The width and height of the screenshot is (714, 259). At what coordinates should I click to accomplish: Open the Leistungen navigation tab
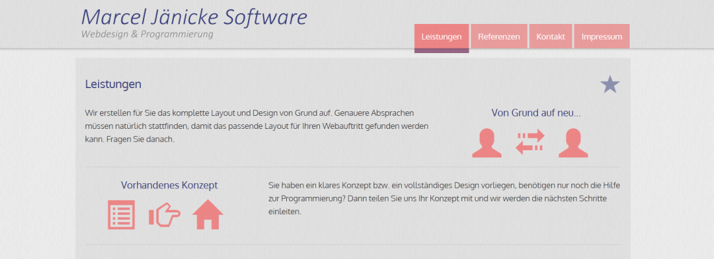coord(441,37)
